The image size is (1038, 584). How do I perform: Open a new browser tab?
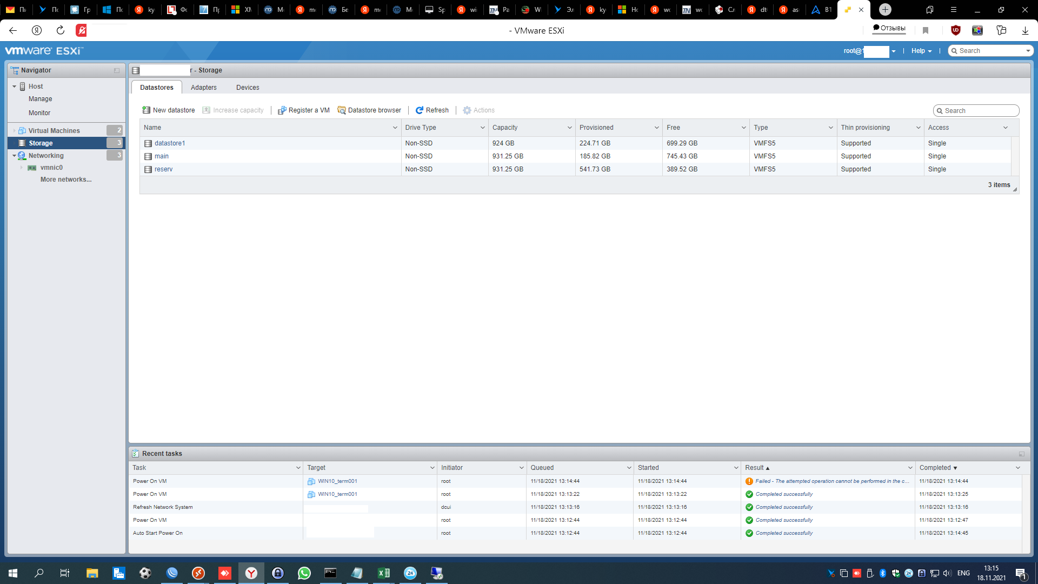(885, 9)
